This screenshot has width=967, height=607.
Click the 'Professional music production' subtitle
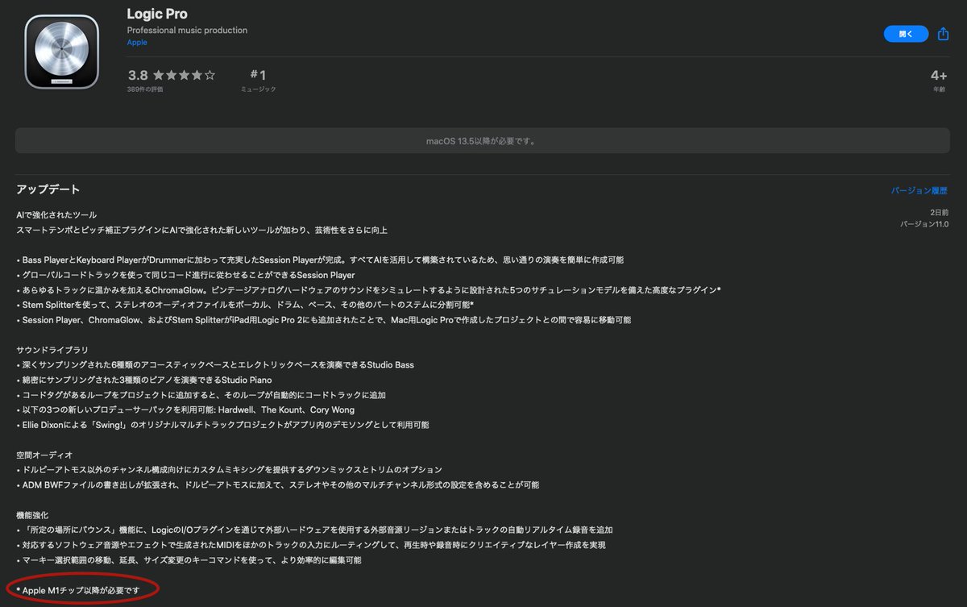tap(187, 30)
